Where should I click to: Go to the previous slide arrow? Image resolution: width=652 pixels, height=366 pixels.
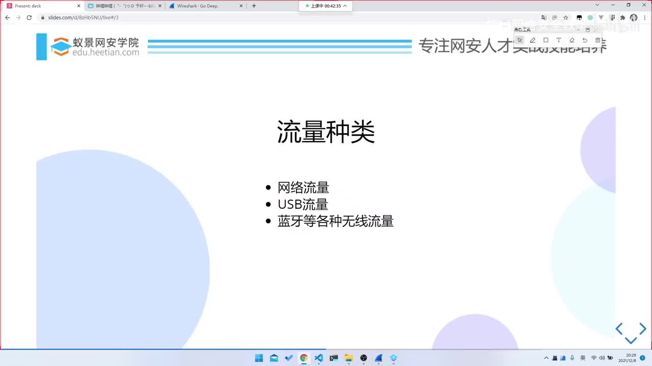pos(619,329)
